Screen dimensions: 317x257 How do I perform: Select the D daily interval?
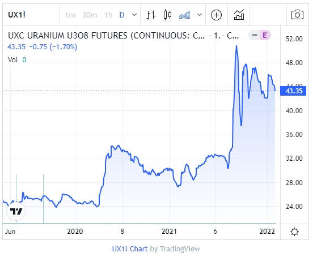coord(122,15)
